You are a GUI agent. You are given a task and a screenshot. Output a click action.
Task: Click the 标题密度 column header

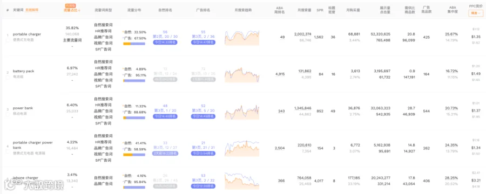[x=332, y=10]
